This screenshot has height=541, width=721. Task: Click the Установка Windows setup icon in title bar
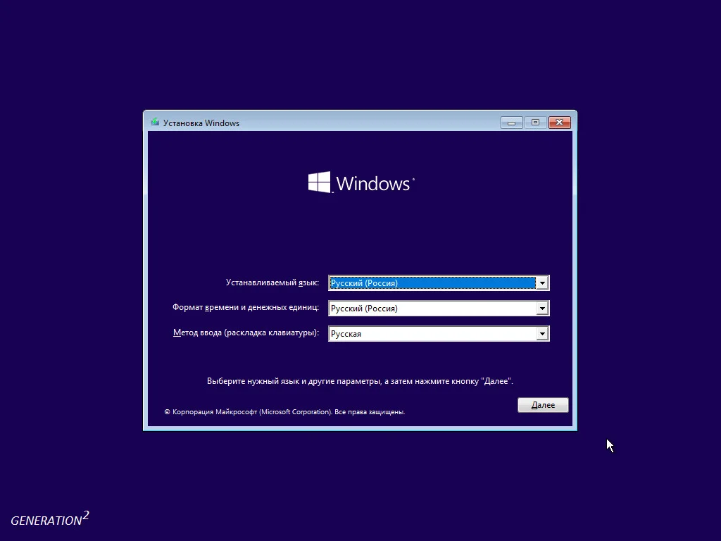click(154, 123)
